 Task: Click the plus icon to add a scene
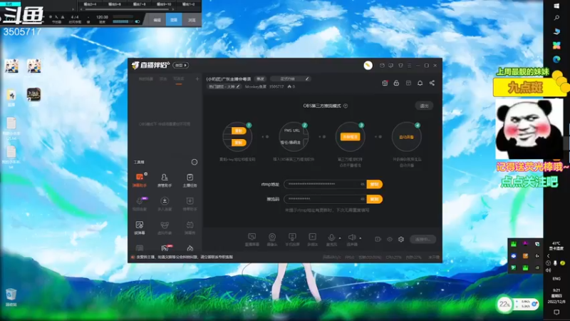pos(197,78)
